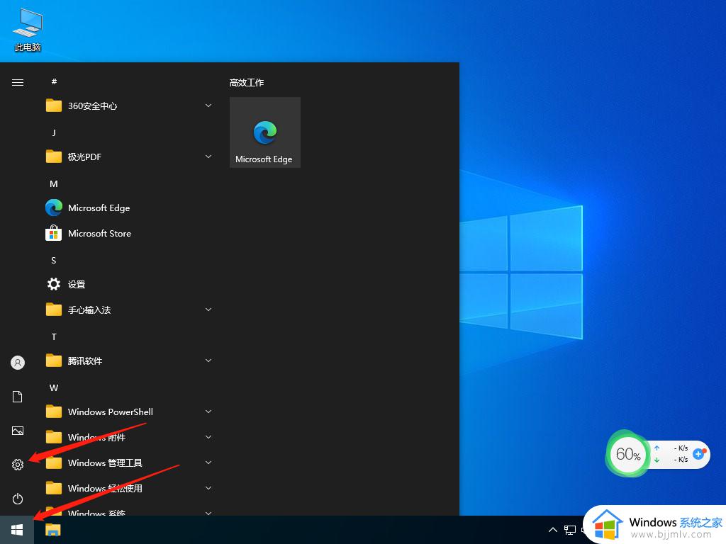
Task: Click the 高效工作 tile group title
Action: tap(247, 82)
